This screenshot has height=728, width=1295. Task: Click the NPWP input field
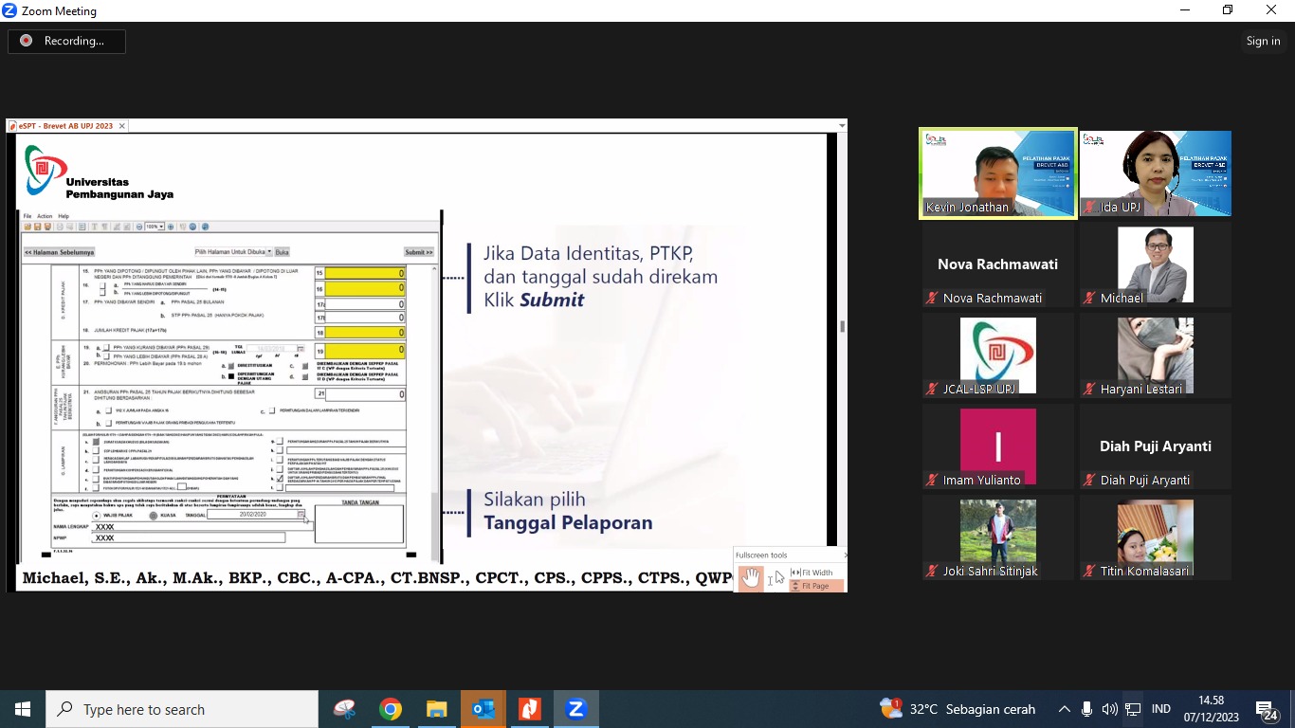click(x=189, y=537)
